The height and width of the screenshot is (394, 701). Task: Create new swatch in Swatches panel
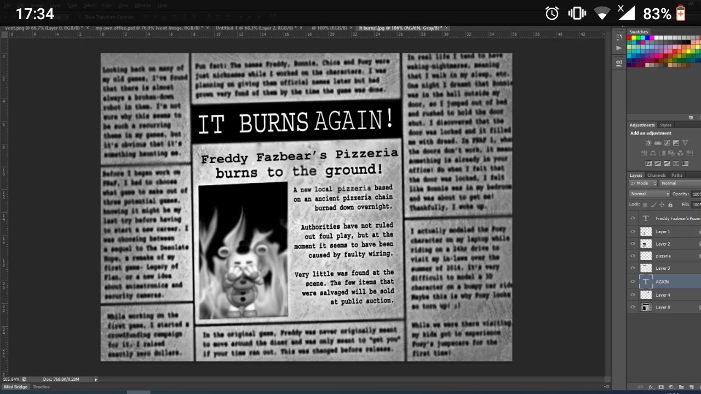click(691, 117)
